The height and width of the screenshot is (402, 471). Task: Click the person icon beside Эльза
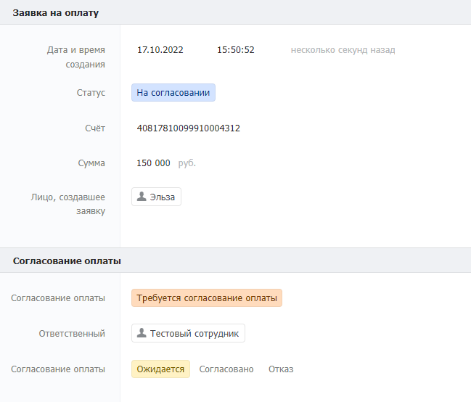[x=142, y=197]
